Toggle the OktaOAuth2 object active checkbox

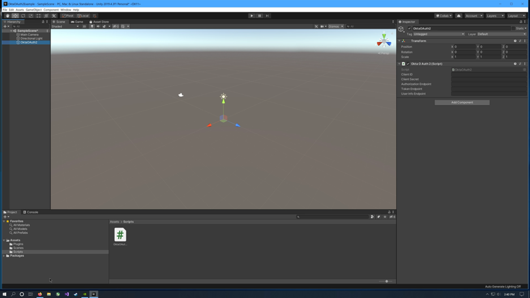coord(409,28)
